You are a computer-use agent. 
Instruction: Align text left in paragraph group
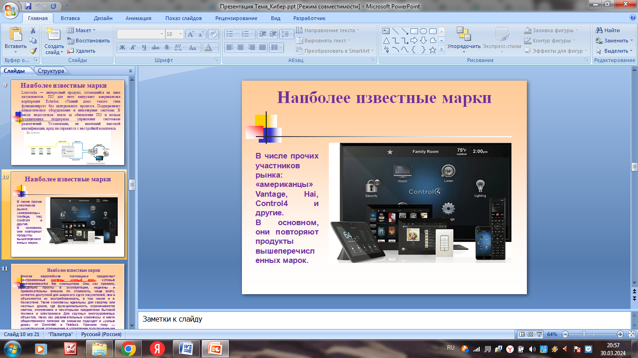click(229, 48)
